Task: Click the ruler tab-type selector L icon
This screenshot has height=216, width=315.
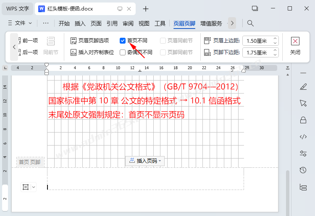Action: (5, 68)
